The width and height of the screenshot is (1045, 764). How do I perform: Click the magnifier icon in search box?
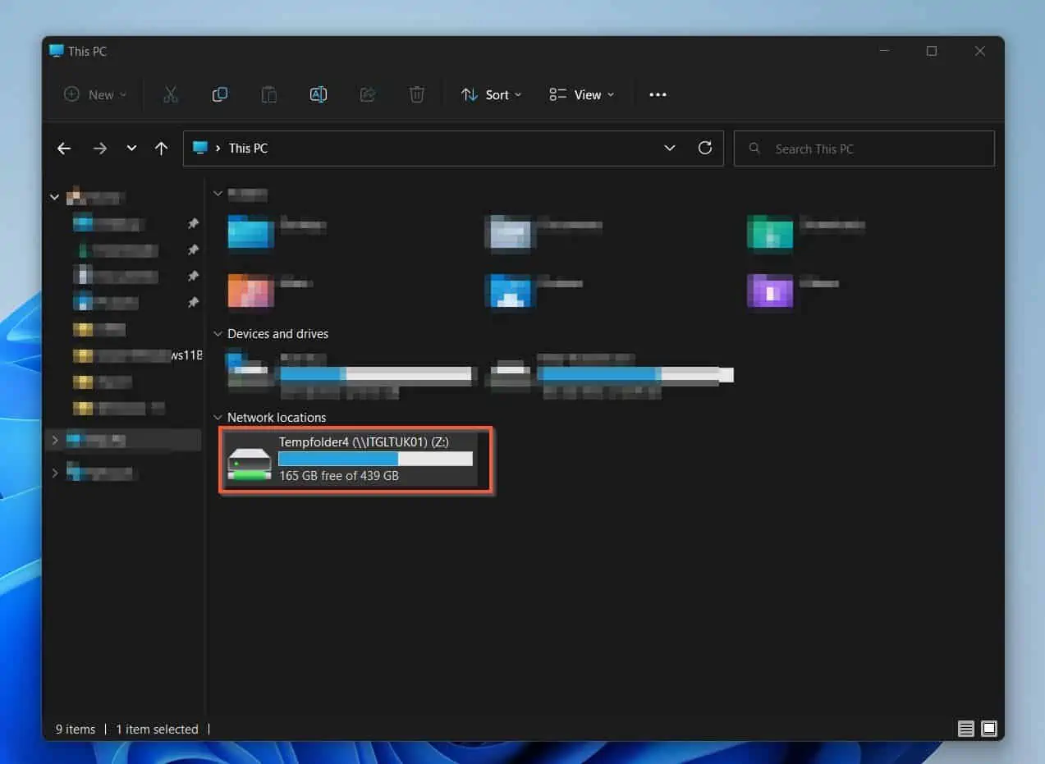pos(753,149)
